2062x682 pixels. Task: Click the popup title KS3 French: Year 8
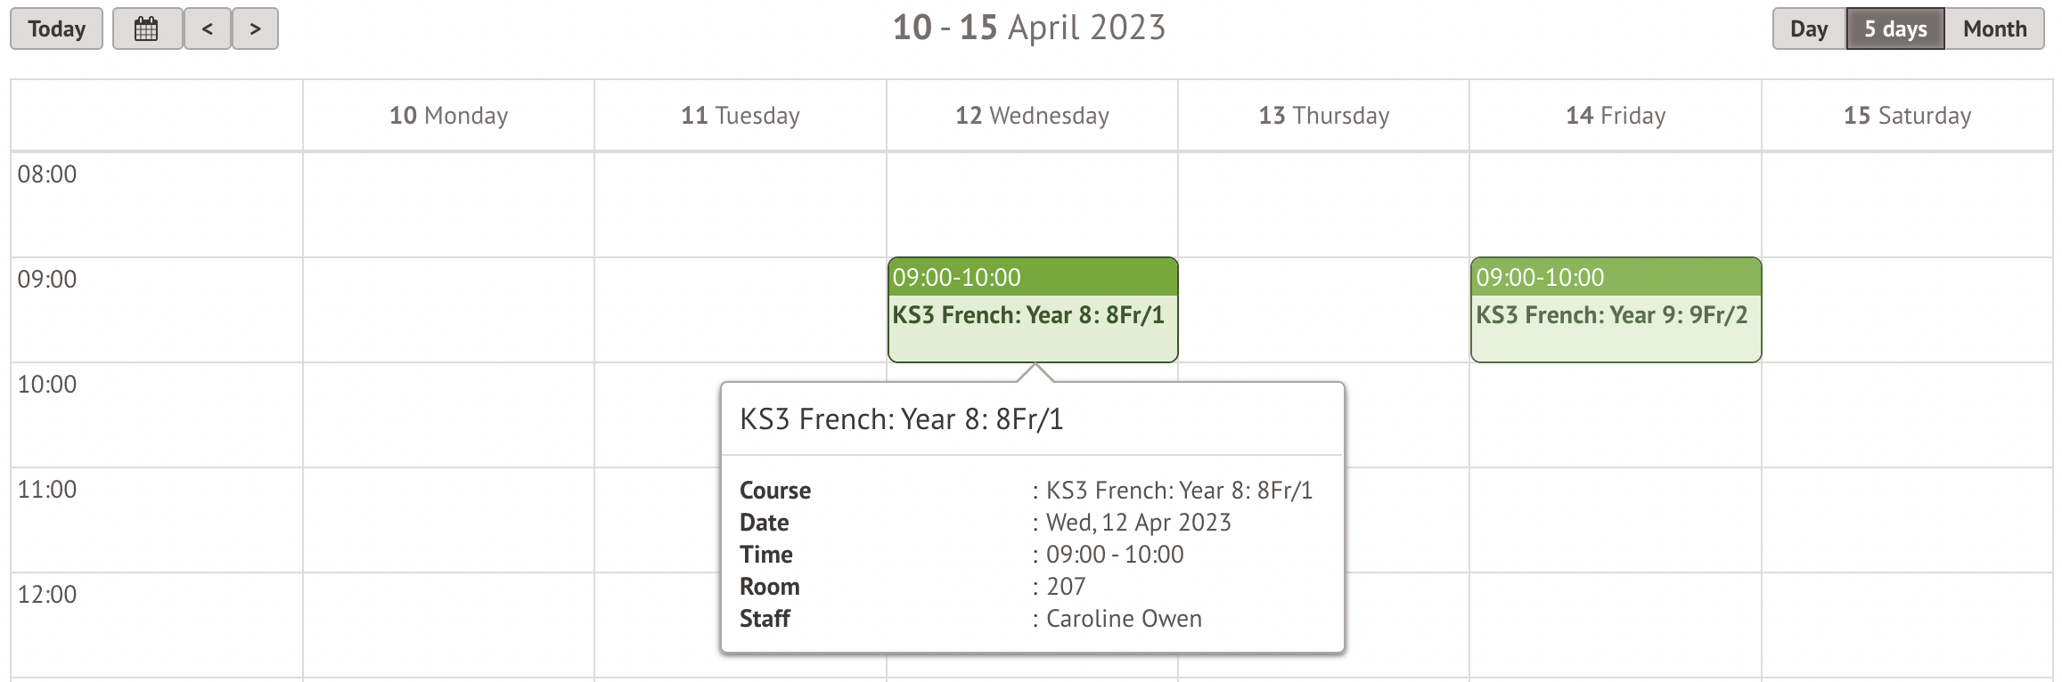[901, 419]
